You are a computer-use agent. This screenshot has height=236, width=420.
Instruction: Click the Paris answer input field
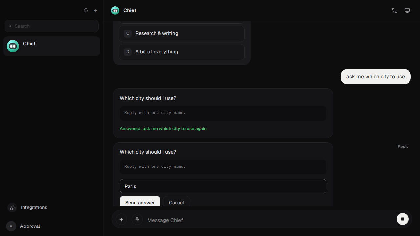click(223, 186)
